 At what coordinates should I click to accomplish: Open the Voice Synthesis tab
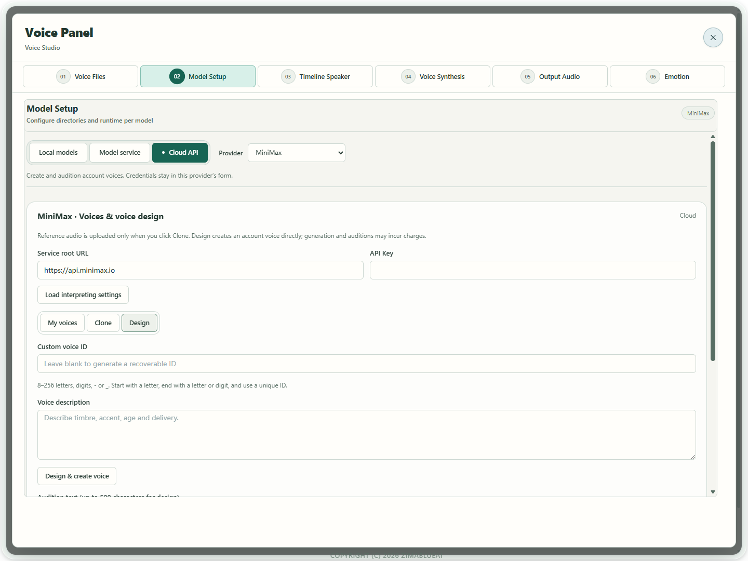pyautogui.click(x=433, y=76)
